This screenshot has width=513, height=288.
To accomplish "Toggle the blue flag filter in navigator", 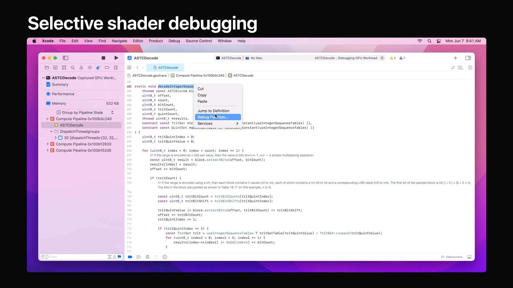I will [119, 257].
